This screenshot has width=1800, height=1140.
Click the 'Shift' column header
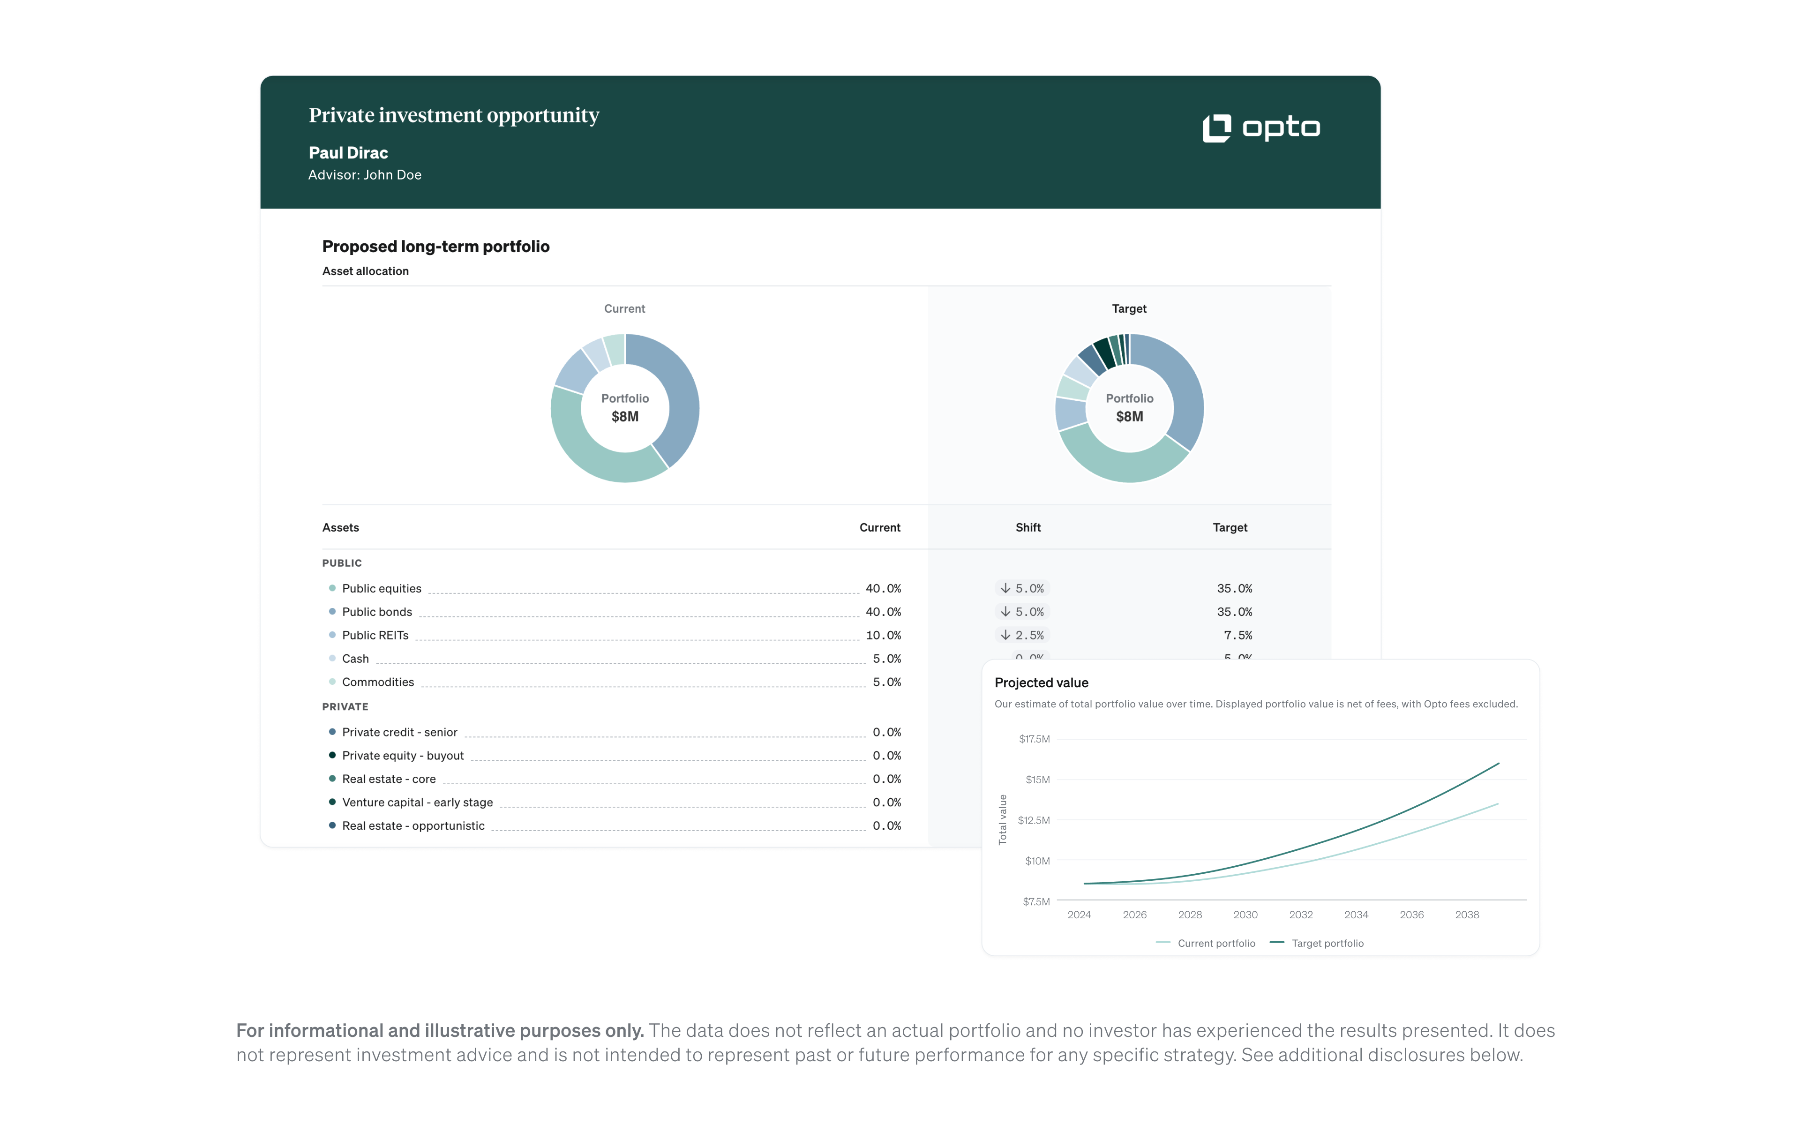point(1028,528)
